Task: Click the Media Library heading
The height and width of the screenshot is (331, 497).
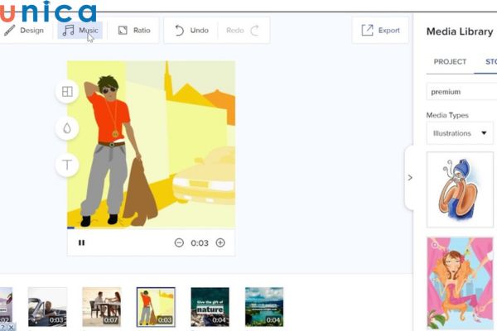Action: click(460, 31)
